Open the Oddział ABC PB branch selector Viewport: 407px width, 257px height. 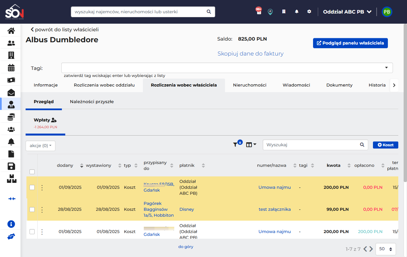[x=347, y=12]
